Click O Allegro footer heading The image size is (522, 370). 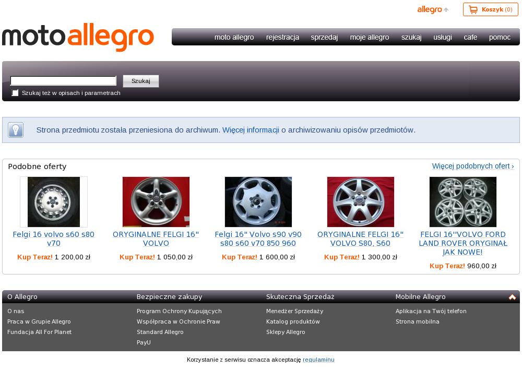point(22,297)
